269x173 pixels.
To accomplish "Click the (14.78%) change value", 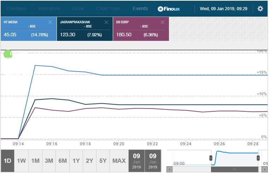I will coord(40,35).
